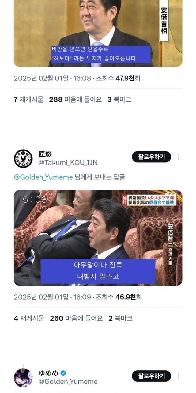The image size is (196, 393).
Task: Open the more options menu for ゆめめ's post
Action: [178, 376]
